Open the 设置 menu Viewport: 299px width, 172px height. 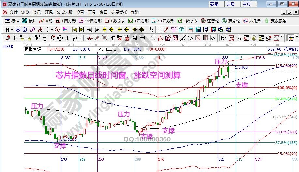click(80, 12)
